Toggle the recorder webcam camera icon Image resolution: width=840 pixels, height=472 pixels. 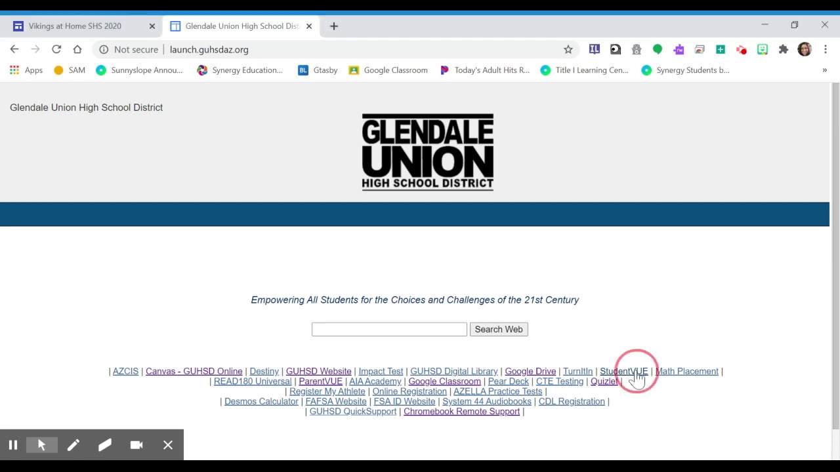point(136,445)
